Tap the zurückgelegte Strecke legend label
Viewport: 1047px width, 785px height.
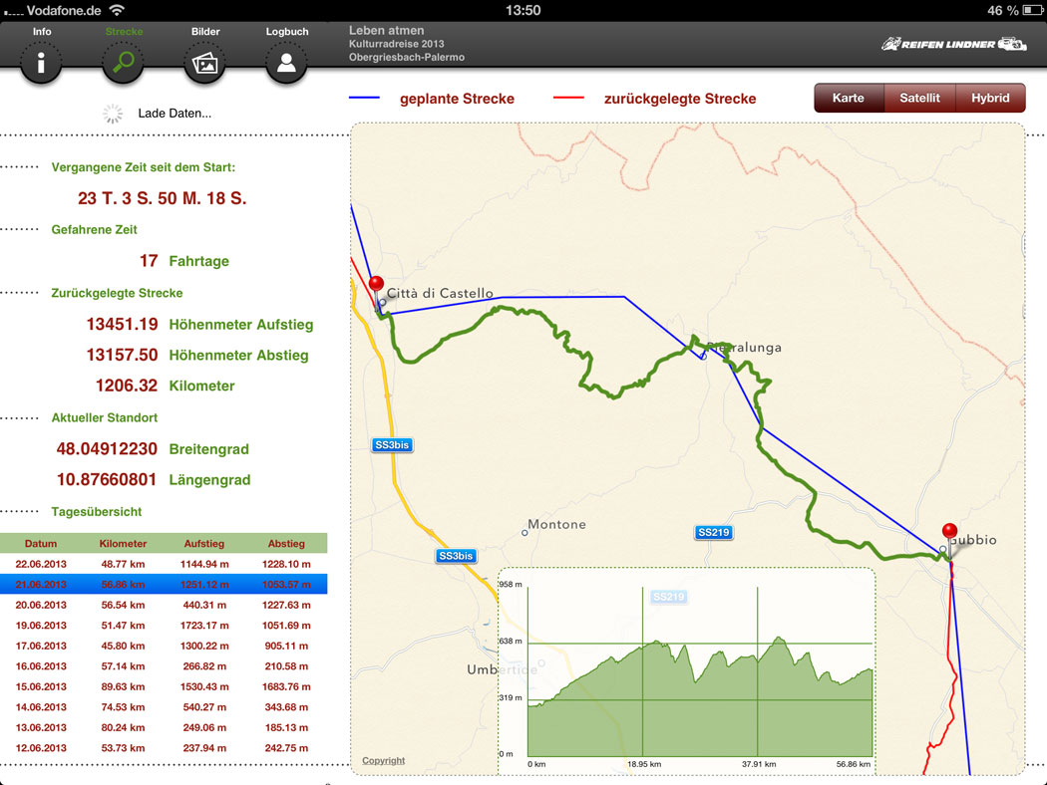pos(680,99)
